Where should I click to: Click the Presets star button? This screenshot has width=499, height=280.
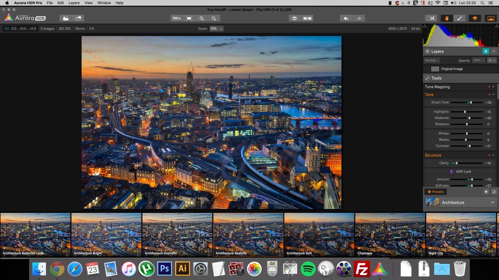coord(436,192)
